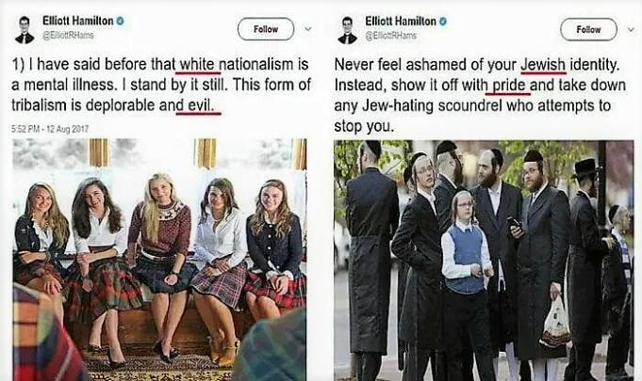The image size is (642, 381).
Task: Click the text 'stop you.' in the right tweet
Action: point(364,126)
